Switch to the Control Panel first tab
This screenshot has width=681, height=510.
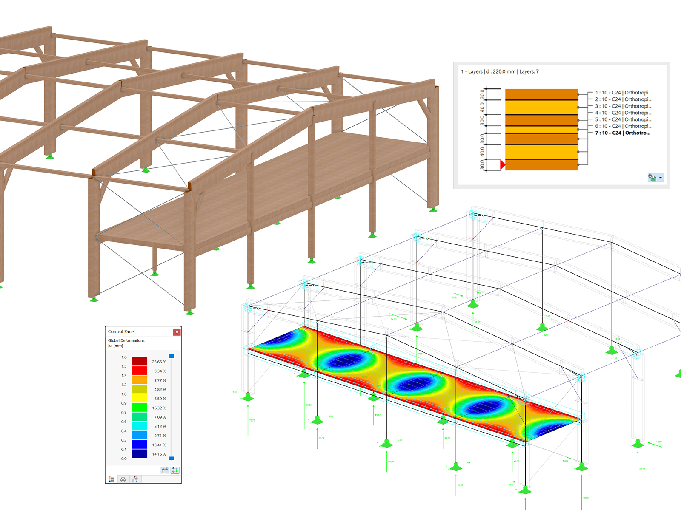111,479
